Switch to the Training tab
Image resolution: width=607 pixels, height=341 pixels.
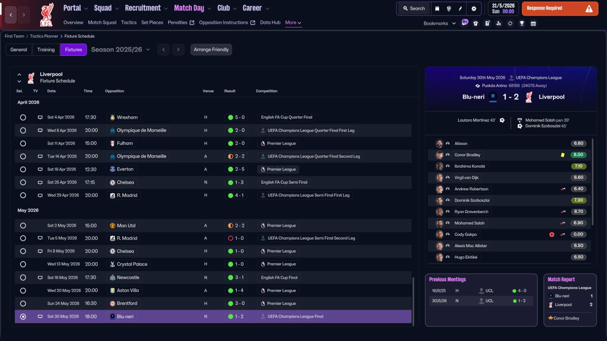pos(46,50)
